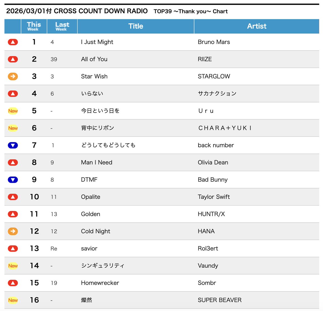Click the red up arrow for All of You

pyautogui.click(x=13, y=59)
